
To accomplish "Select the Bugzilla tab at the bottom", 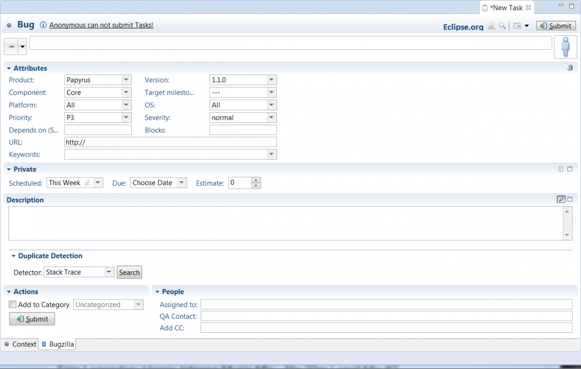I will (57, 344).
